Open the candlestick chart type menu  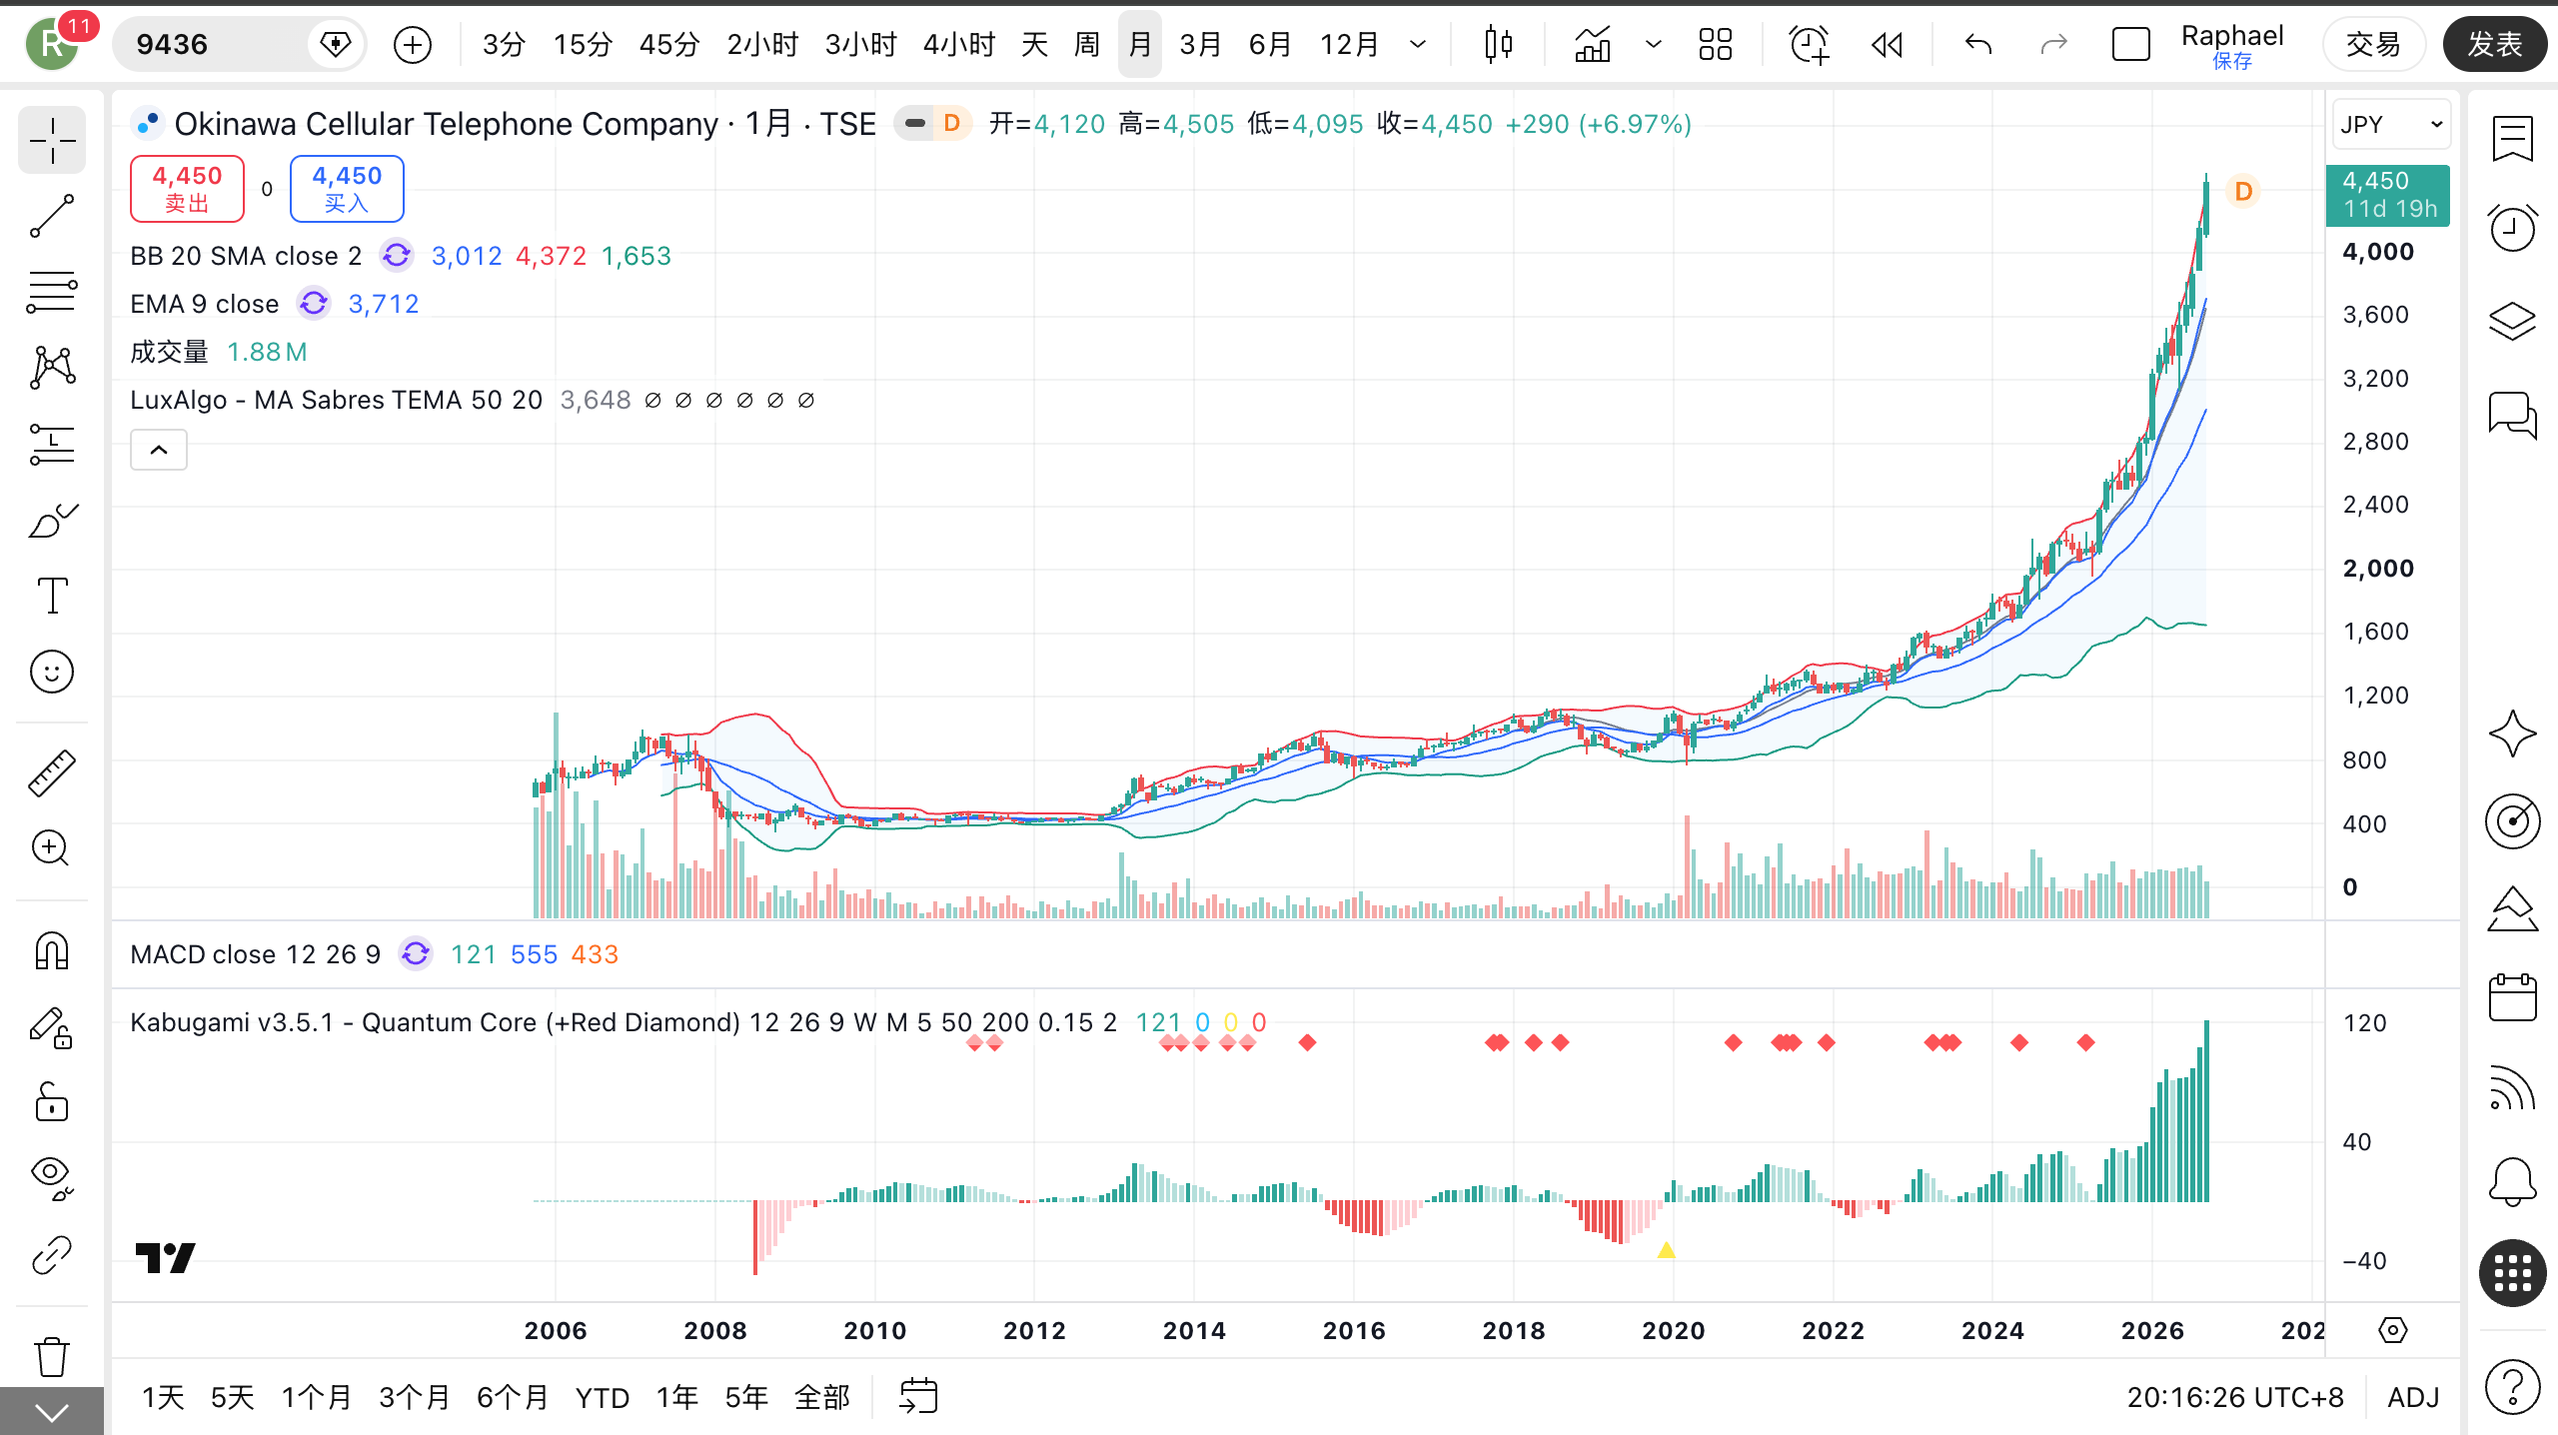(1499, 44)
